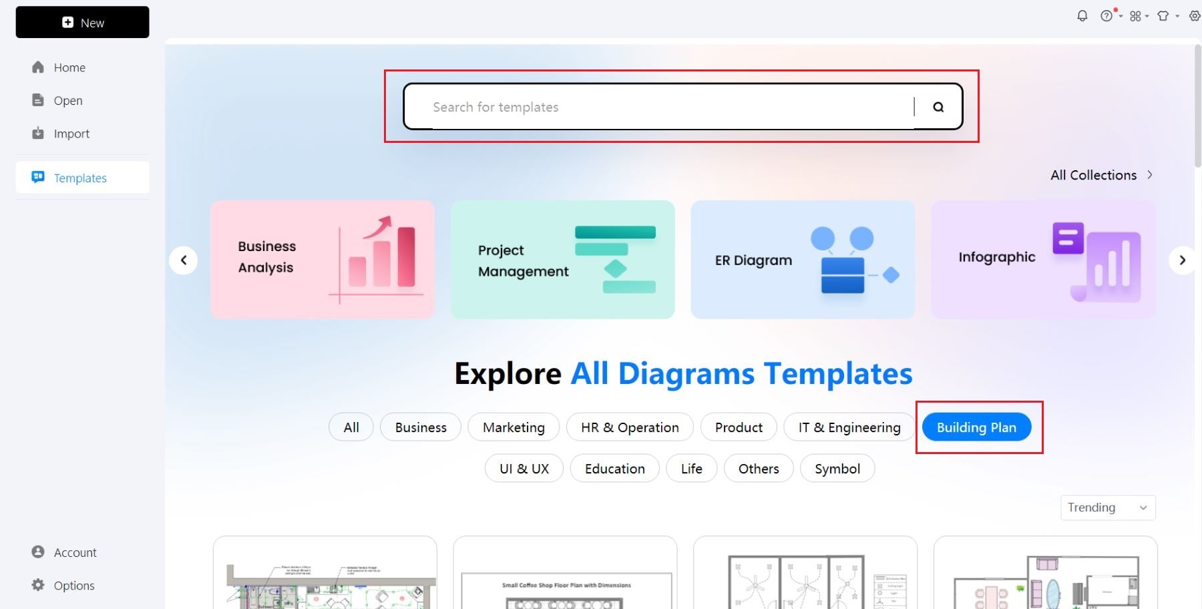Expand the apps grid menu arrow

pos(1147,16)
